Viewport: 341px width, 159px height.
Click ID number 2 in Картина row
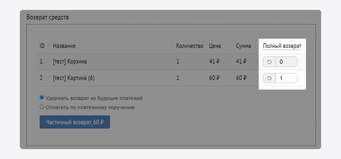(x=41, y=78)
